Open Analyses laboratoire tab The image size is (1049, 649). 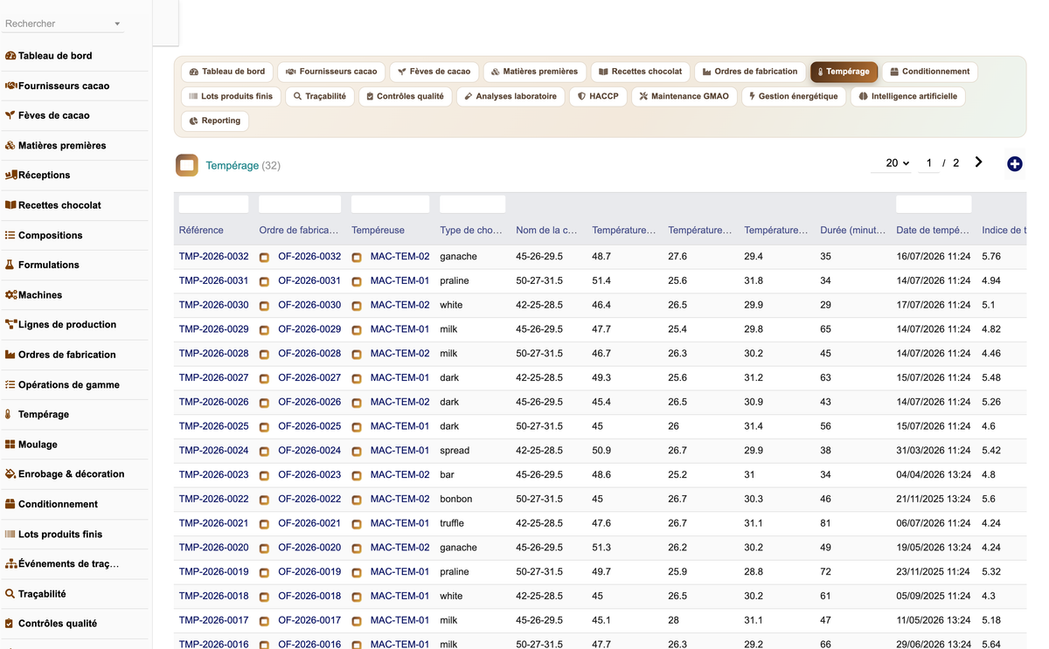pos(511,96)
